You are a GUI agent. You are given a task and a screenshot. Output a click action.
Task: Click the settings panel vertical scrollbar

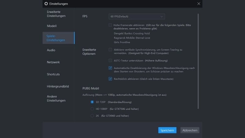(198, 61)
